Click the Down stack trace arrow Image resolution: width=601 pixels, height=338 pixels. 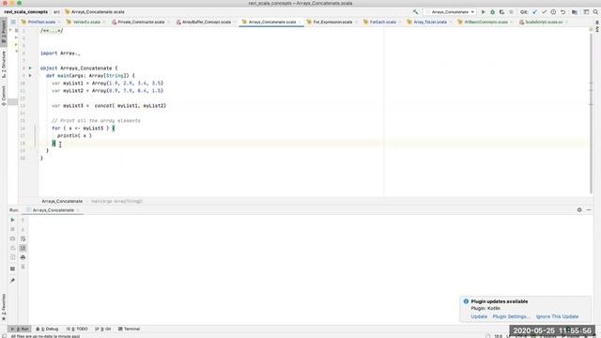pos(23,229)
